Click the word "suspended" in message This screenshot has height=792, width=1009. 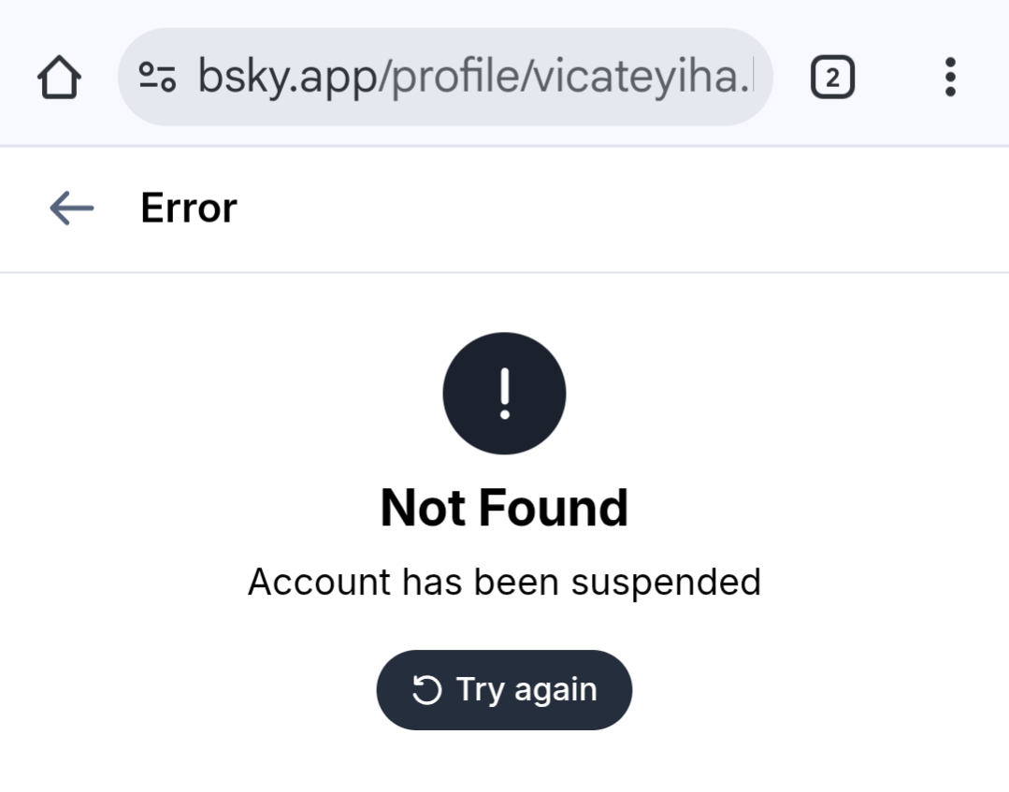pos(666,583)
